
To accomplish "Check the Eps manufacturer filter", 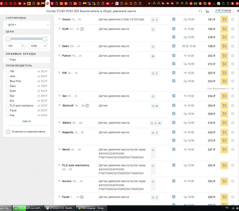I will pyautogui.click(x=7, y=96).
